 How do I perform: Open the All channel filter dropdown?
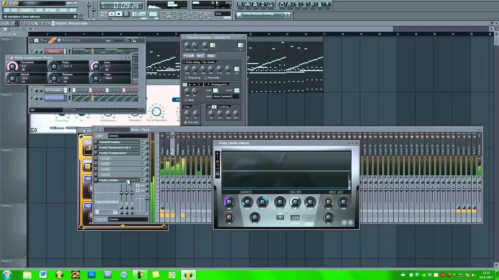[x=46, y=110]
